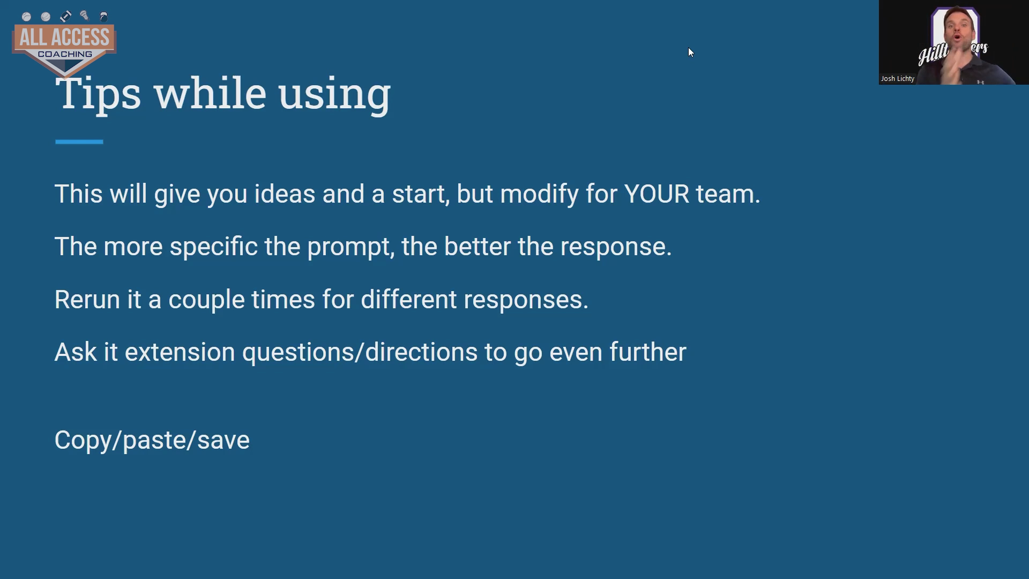Click the basketball icon above the logo

46,17
